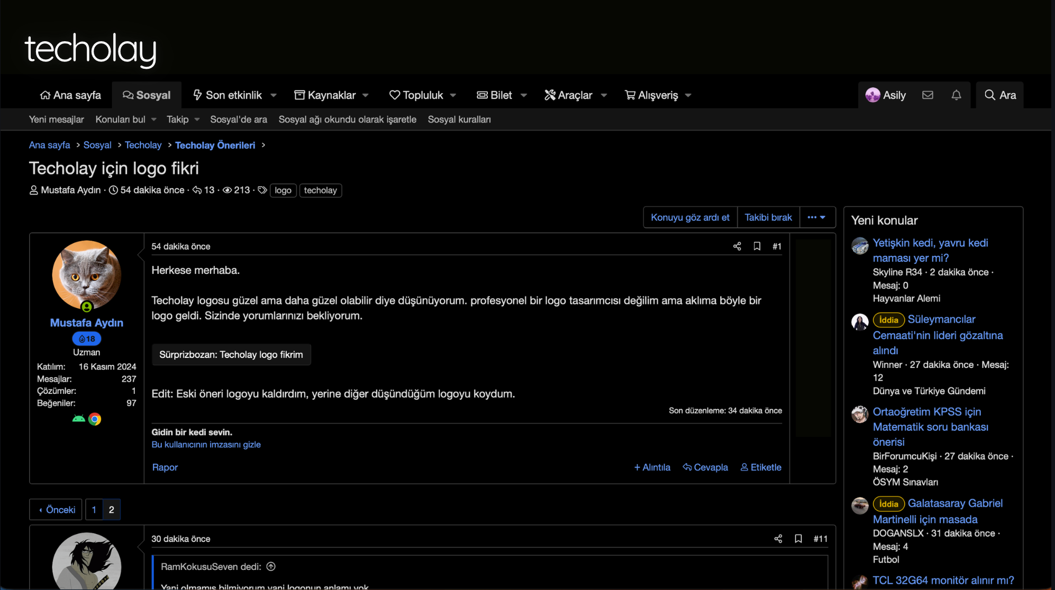Open Son etkinlik menu item
Screen dimensions: 1055x590
pos(228,95)
